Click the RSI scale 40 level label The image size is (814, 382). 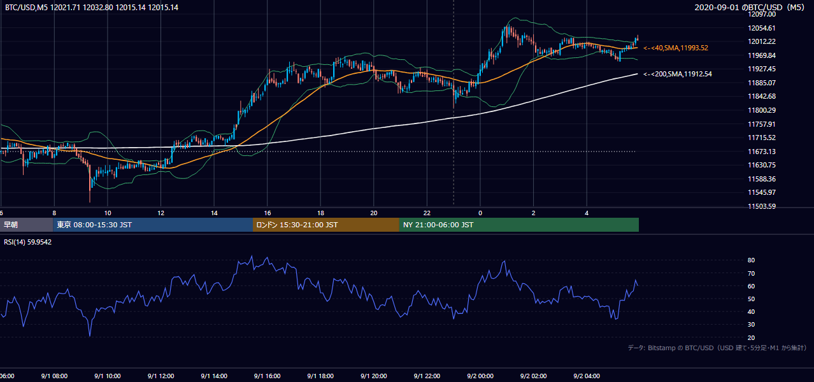click(x=751, y=311)
